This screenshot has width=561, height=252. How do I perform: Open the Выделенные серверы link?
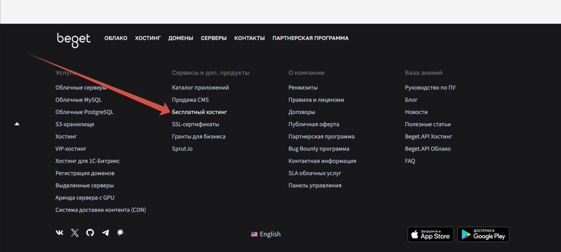pyautogui.click(x=85, y=185)
